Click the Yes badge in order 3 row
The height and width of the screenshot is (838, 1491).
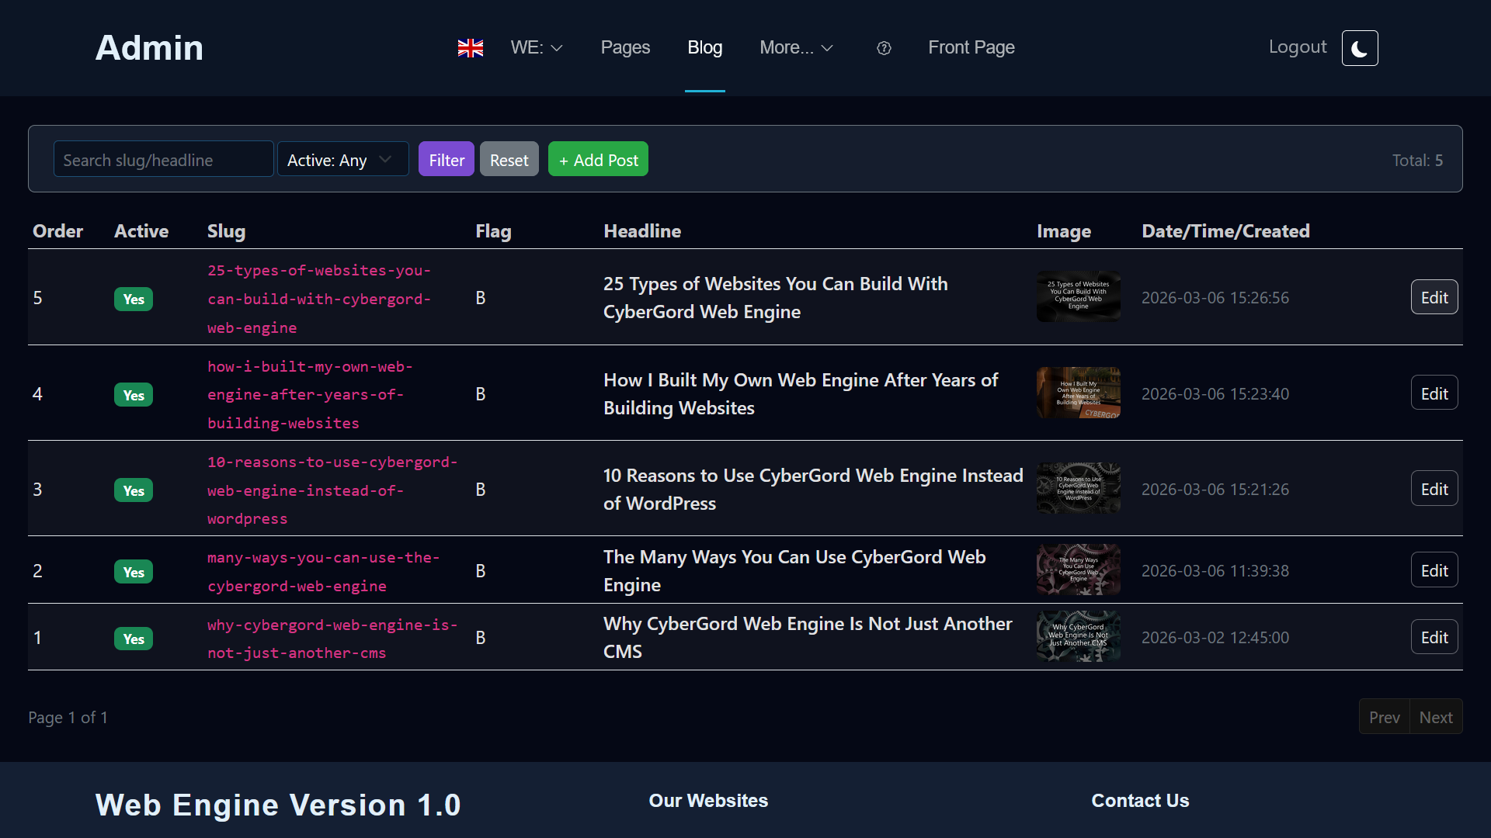134,490
